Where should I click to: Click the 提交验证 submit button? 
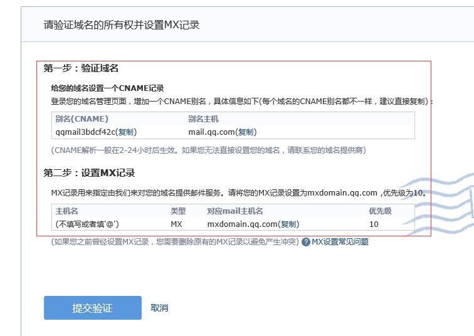click(93, 308)
